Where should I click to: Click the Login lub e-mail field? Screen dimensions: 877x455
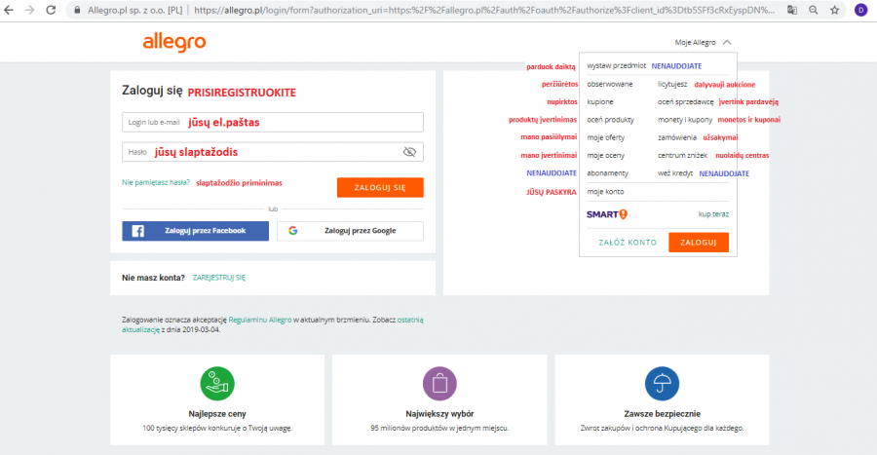point(273,123)
